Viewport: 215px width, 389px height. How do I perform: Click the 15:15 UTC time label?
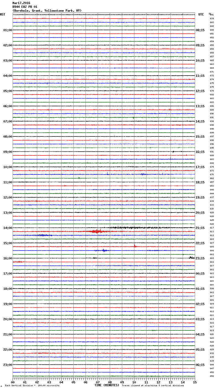[200, 137]
